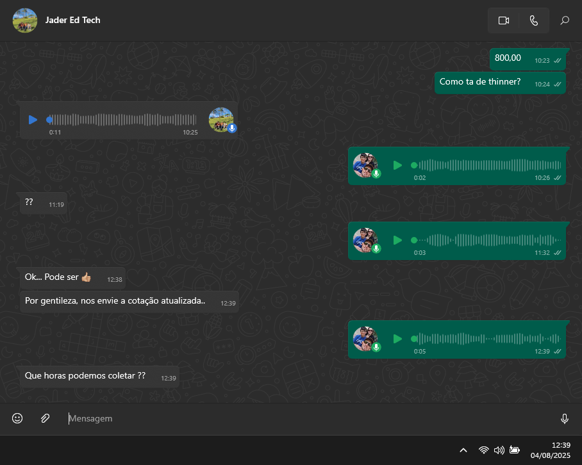Screen dimensions: 582x465
Task: Play the received 0:11 voice message
Action: 33,120
